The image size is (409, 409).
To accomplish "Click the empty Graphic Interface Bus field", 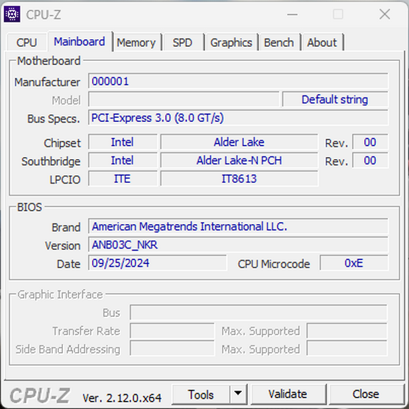I will pyautogui.click(x=259, y=312).
